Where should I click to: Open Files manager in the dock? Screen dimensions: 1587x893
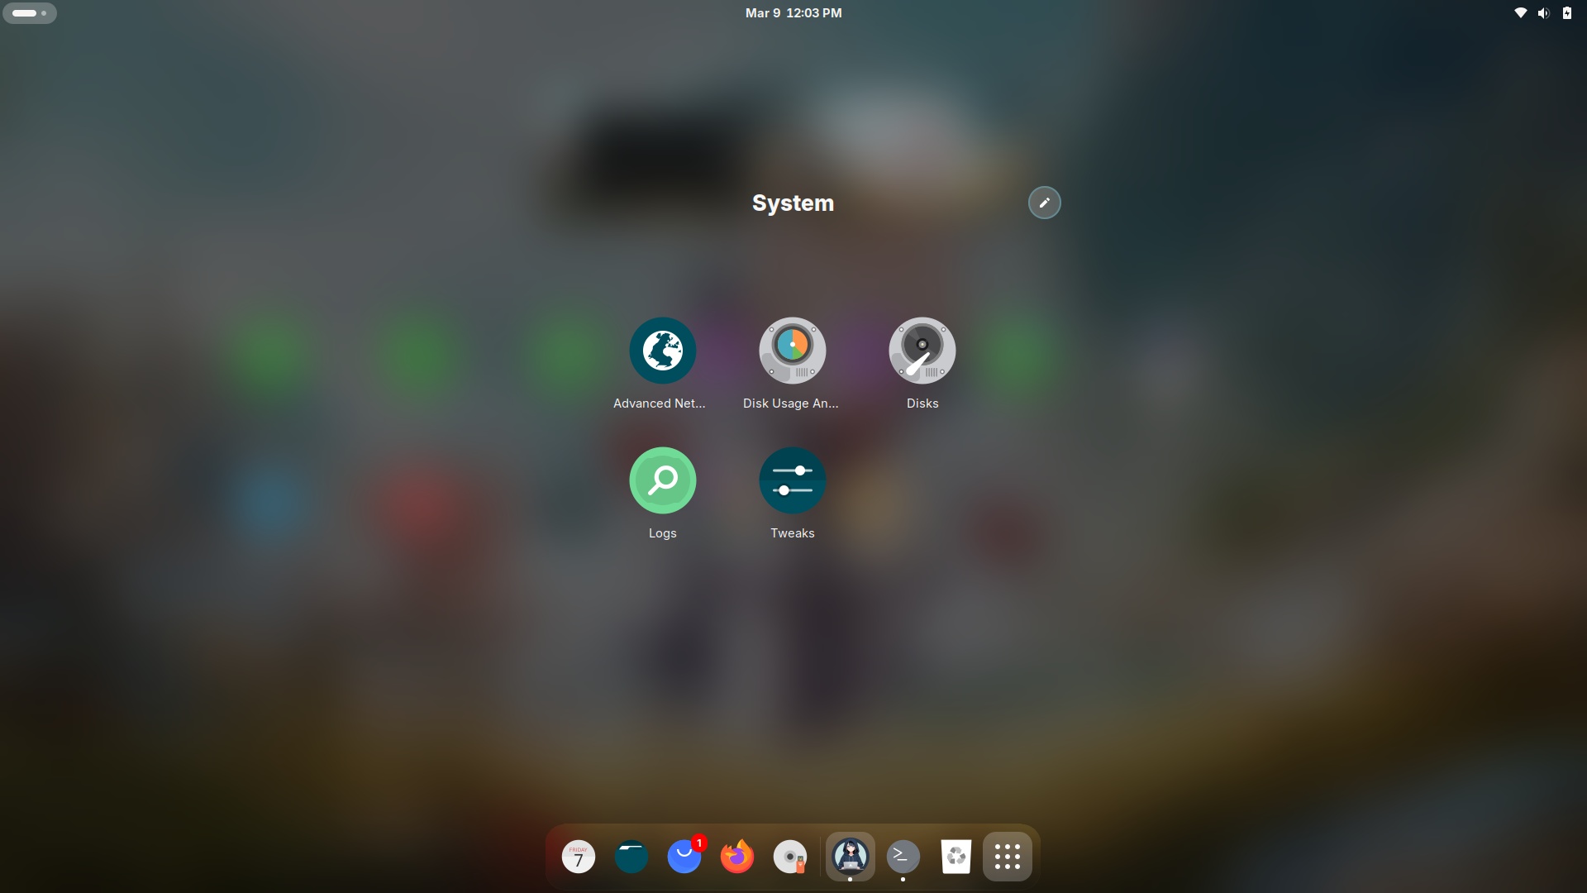(631, 857)
